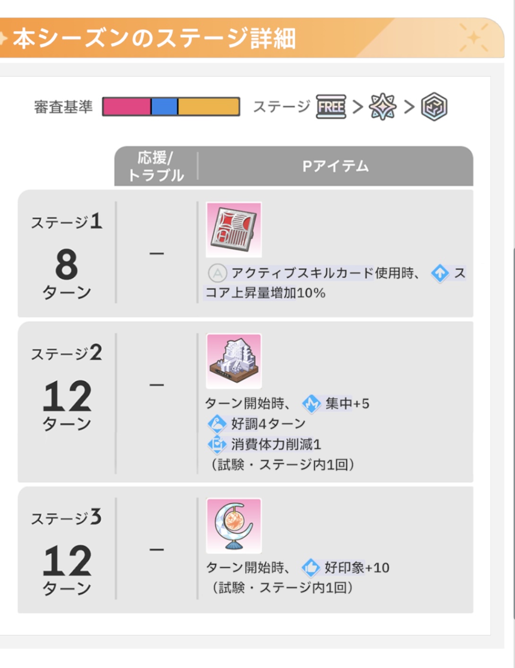
Task: Open the Stage 2 white castle P-item
Action: click(x=234, y=361)
